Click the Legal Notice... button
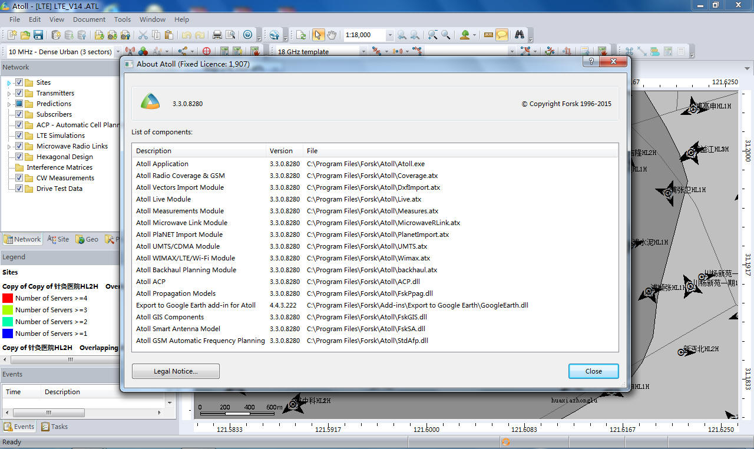This screenshot has width=754, height=449. click(176, 371)
